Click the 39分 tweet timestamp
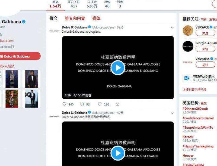 [x=120, y=27]
